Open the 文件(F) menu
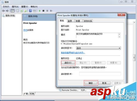Screen dimensions: 137x101 coord(6,7)
